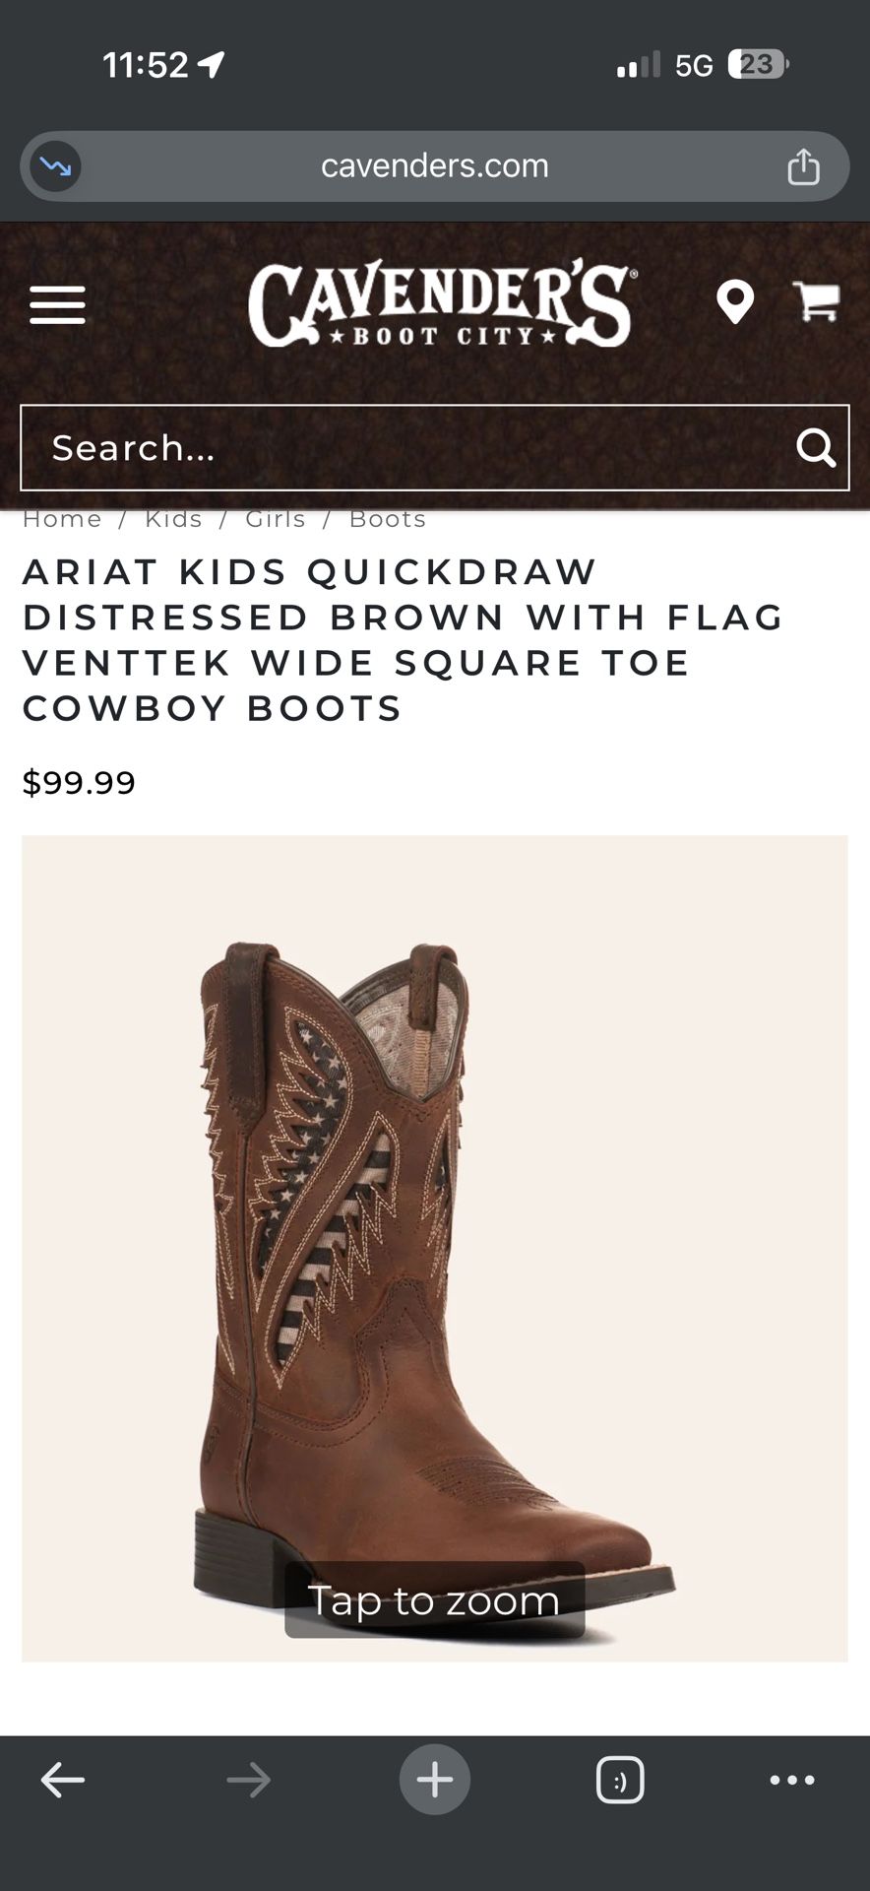Open the Kids breadcrumb link
Viewport: 870px width, 1891px height.
pyautogui.click(x=173, y=519)
